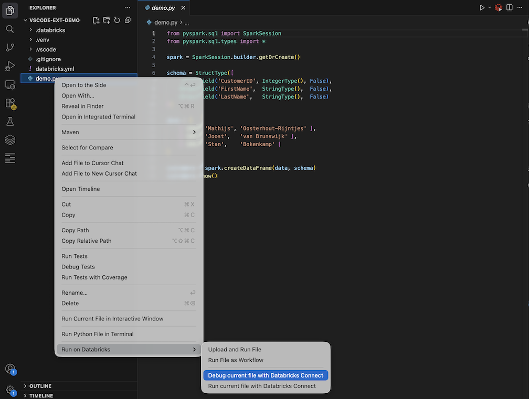Split the editor to the right

point(510,7)
